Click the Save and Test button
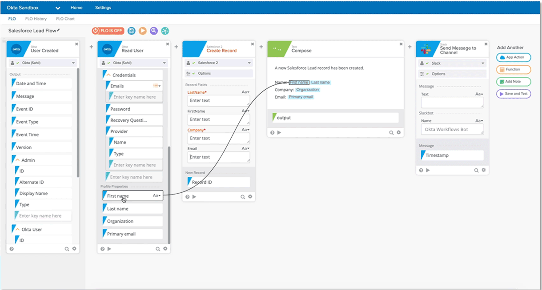 (x=513, y=93)
